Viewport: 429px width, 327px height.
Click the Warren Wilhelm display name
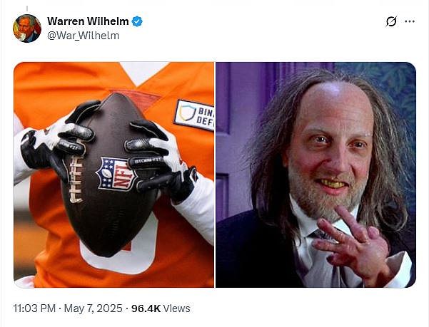(88, 21)
